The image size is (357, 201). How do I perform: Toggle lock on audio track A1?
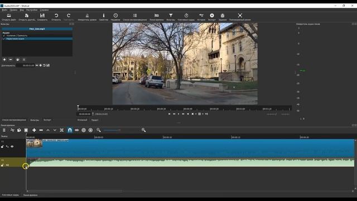coord(2,165)
